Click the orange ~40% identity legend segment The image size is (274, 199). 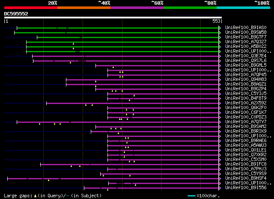tap(84, 8)
